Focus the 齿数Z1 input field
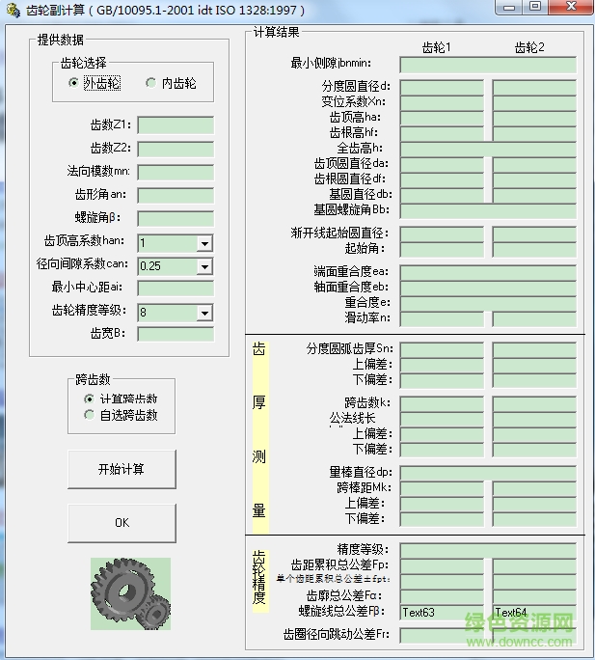Viewport: 595px width, 660px height. click(x=176, y=125)
